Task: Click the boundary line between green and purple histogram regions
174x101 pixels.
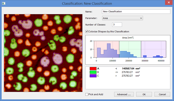Action: [141, 49]
